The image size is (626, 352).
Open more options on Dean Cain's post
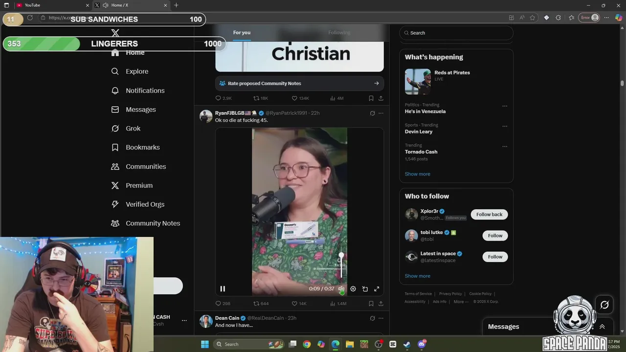(x=381, y=318)
